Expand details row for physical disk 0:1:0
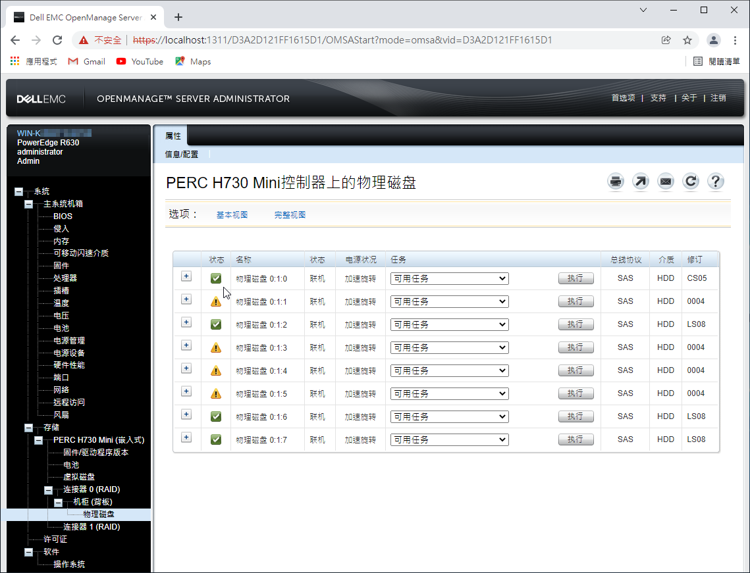Image resolution: width=750 pixels, height=573 pixels. pos(186,276)
